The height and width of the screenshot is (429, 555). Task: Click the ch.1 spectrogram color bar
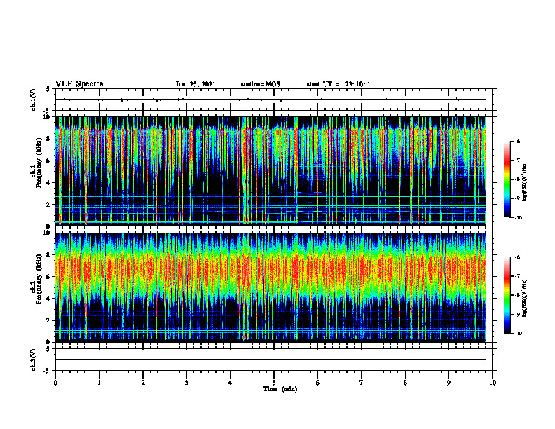pyautogui.click(x=507, y=179)
